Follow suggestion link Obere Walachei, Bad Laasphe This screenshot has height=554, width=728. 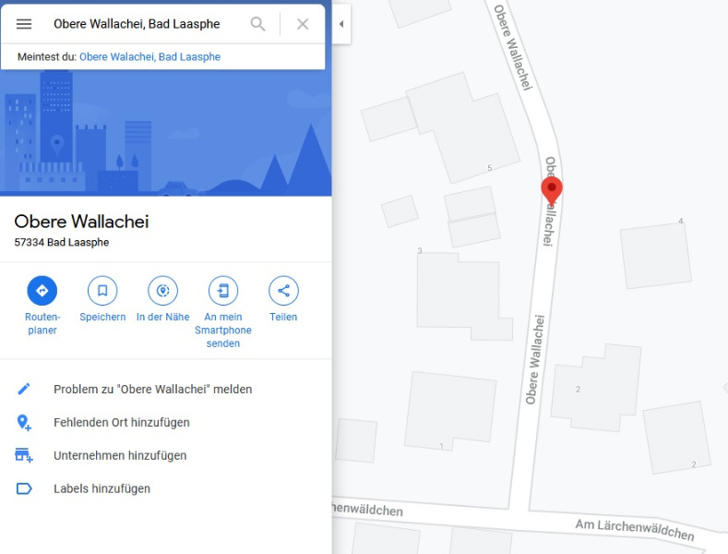click(x=150, y=56)
